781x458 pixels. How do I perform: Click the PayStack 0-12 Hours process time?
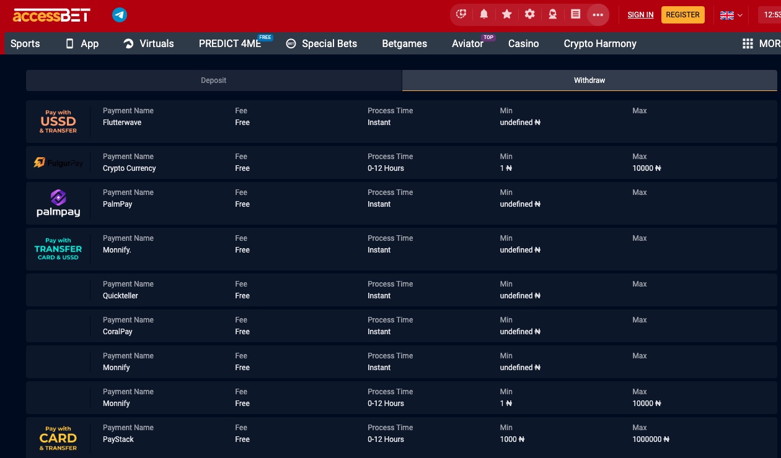point(386,439)
